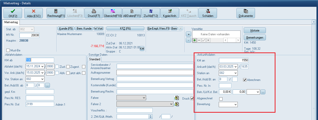The width and height of the screenshot is (318, 120).
Task: Open the Schäden damages button
Action: pyautogui.click(x=208, y=13)
